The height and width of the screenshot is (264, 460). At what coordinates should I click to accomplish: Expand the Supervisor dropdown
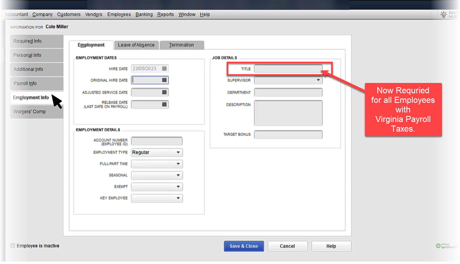pyautogui.click(x=318, y=80)
